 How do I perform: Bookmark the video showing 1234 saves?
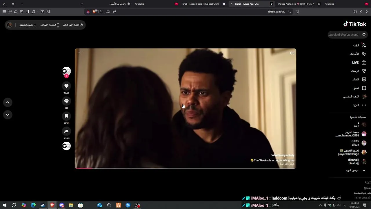coord(66,116)
